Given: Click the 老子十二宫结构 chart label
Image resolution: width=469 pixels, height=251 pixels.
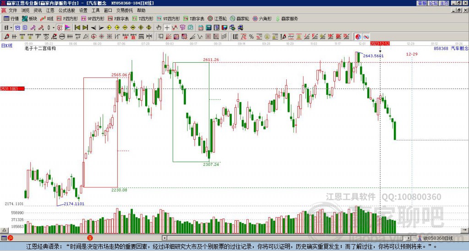Looking at the screenshot, I should [x=40, y=48].
